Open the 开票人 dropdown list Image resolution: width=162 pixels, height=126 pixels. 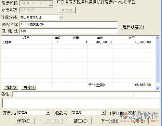pyautogui.click(x=48, y=113)
